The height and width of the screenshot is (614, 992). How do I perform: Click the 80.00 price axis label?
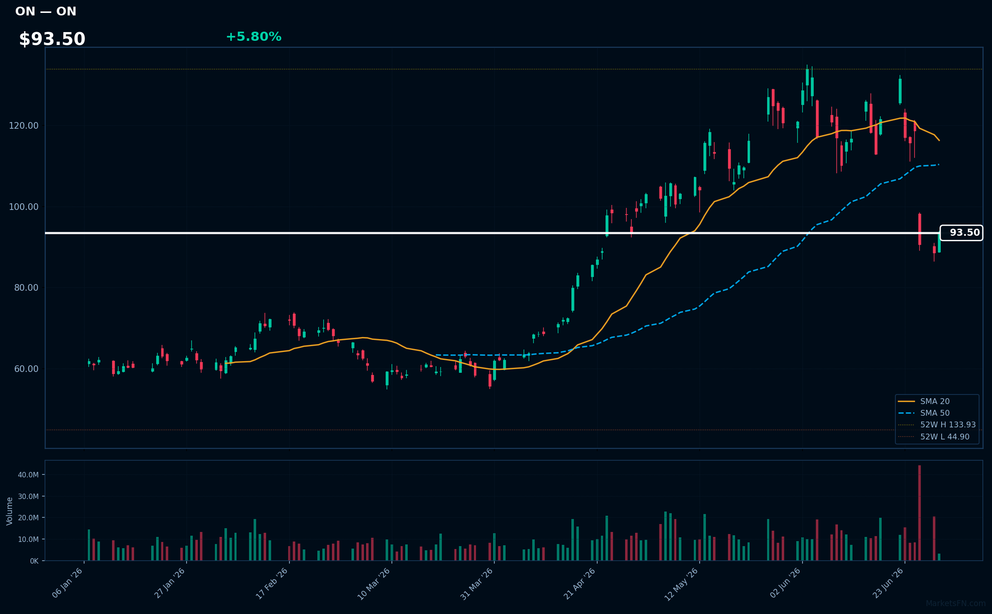pyautogui.click(x=26, y=288)
